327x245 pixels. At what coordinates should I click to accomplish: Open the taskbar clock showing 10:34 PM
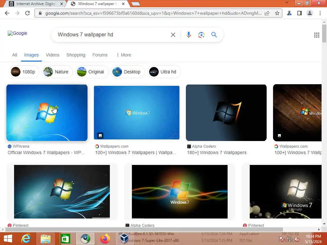pos(313,239)
